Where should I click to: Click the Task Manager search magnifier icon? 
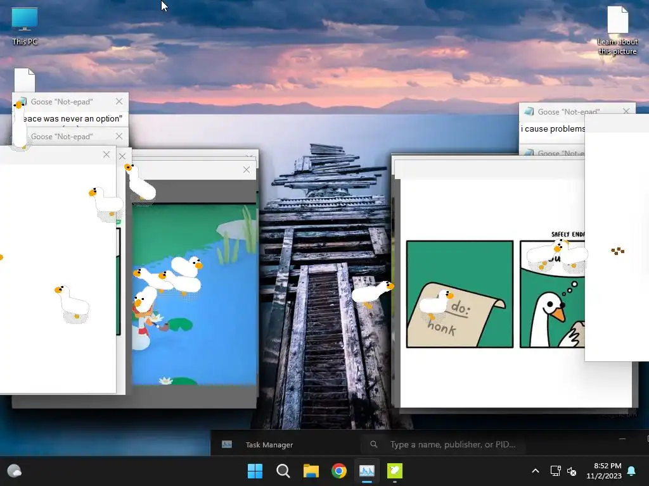click(374, 444)
